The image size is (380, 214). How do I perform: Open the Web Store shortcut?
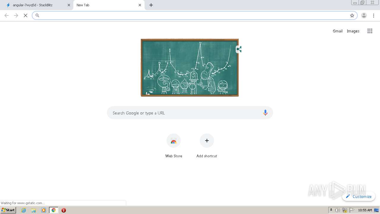click(174, 146)
